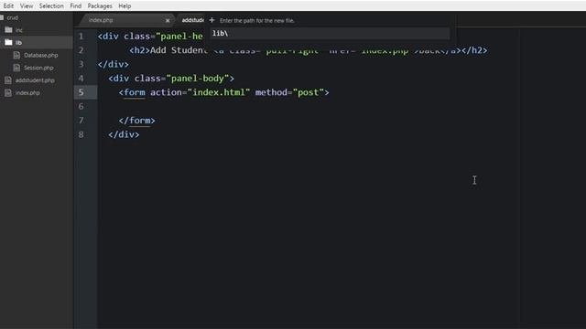Click the closing </form> tag
Viewport: 586px width, 329px height.
(136, 121)
